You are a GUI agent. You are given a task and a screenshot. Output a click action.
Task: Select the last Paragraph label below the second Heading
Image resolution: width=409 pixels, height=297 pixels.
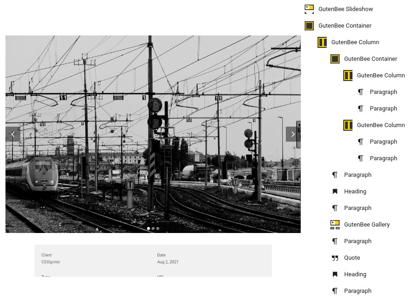(358, 291)
